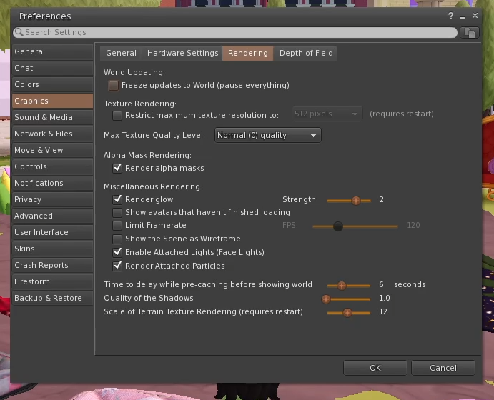Click the glow strength value 2
Viewport: 494px width, 400px height.
(x=382, y=199)
